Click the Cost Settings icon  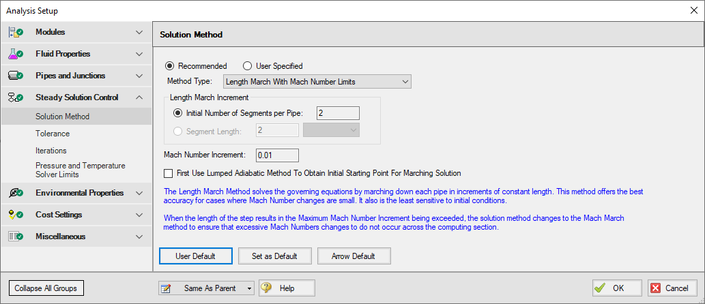click(x=15, y=215)
